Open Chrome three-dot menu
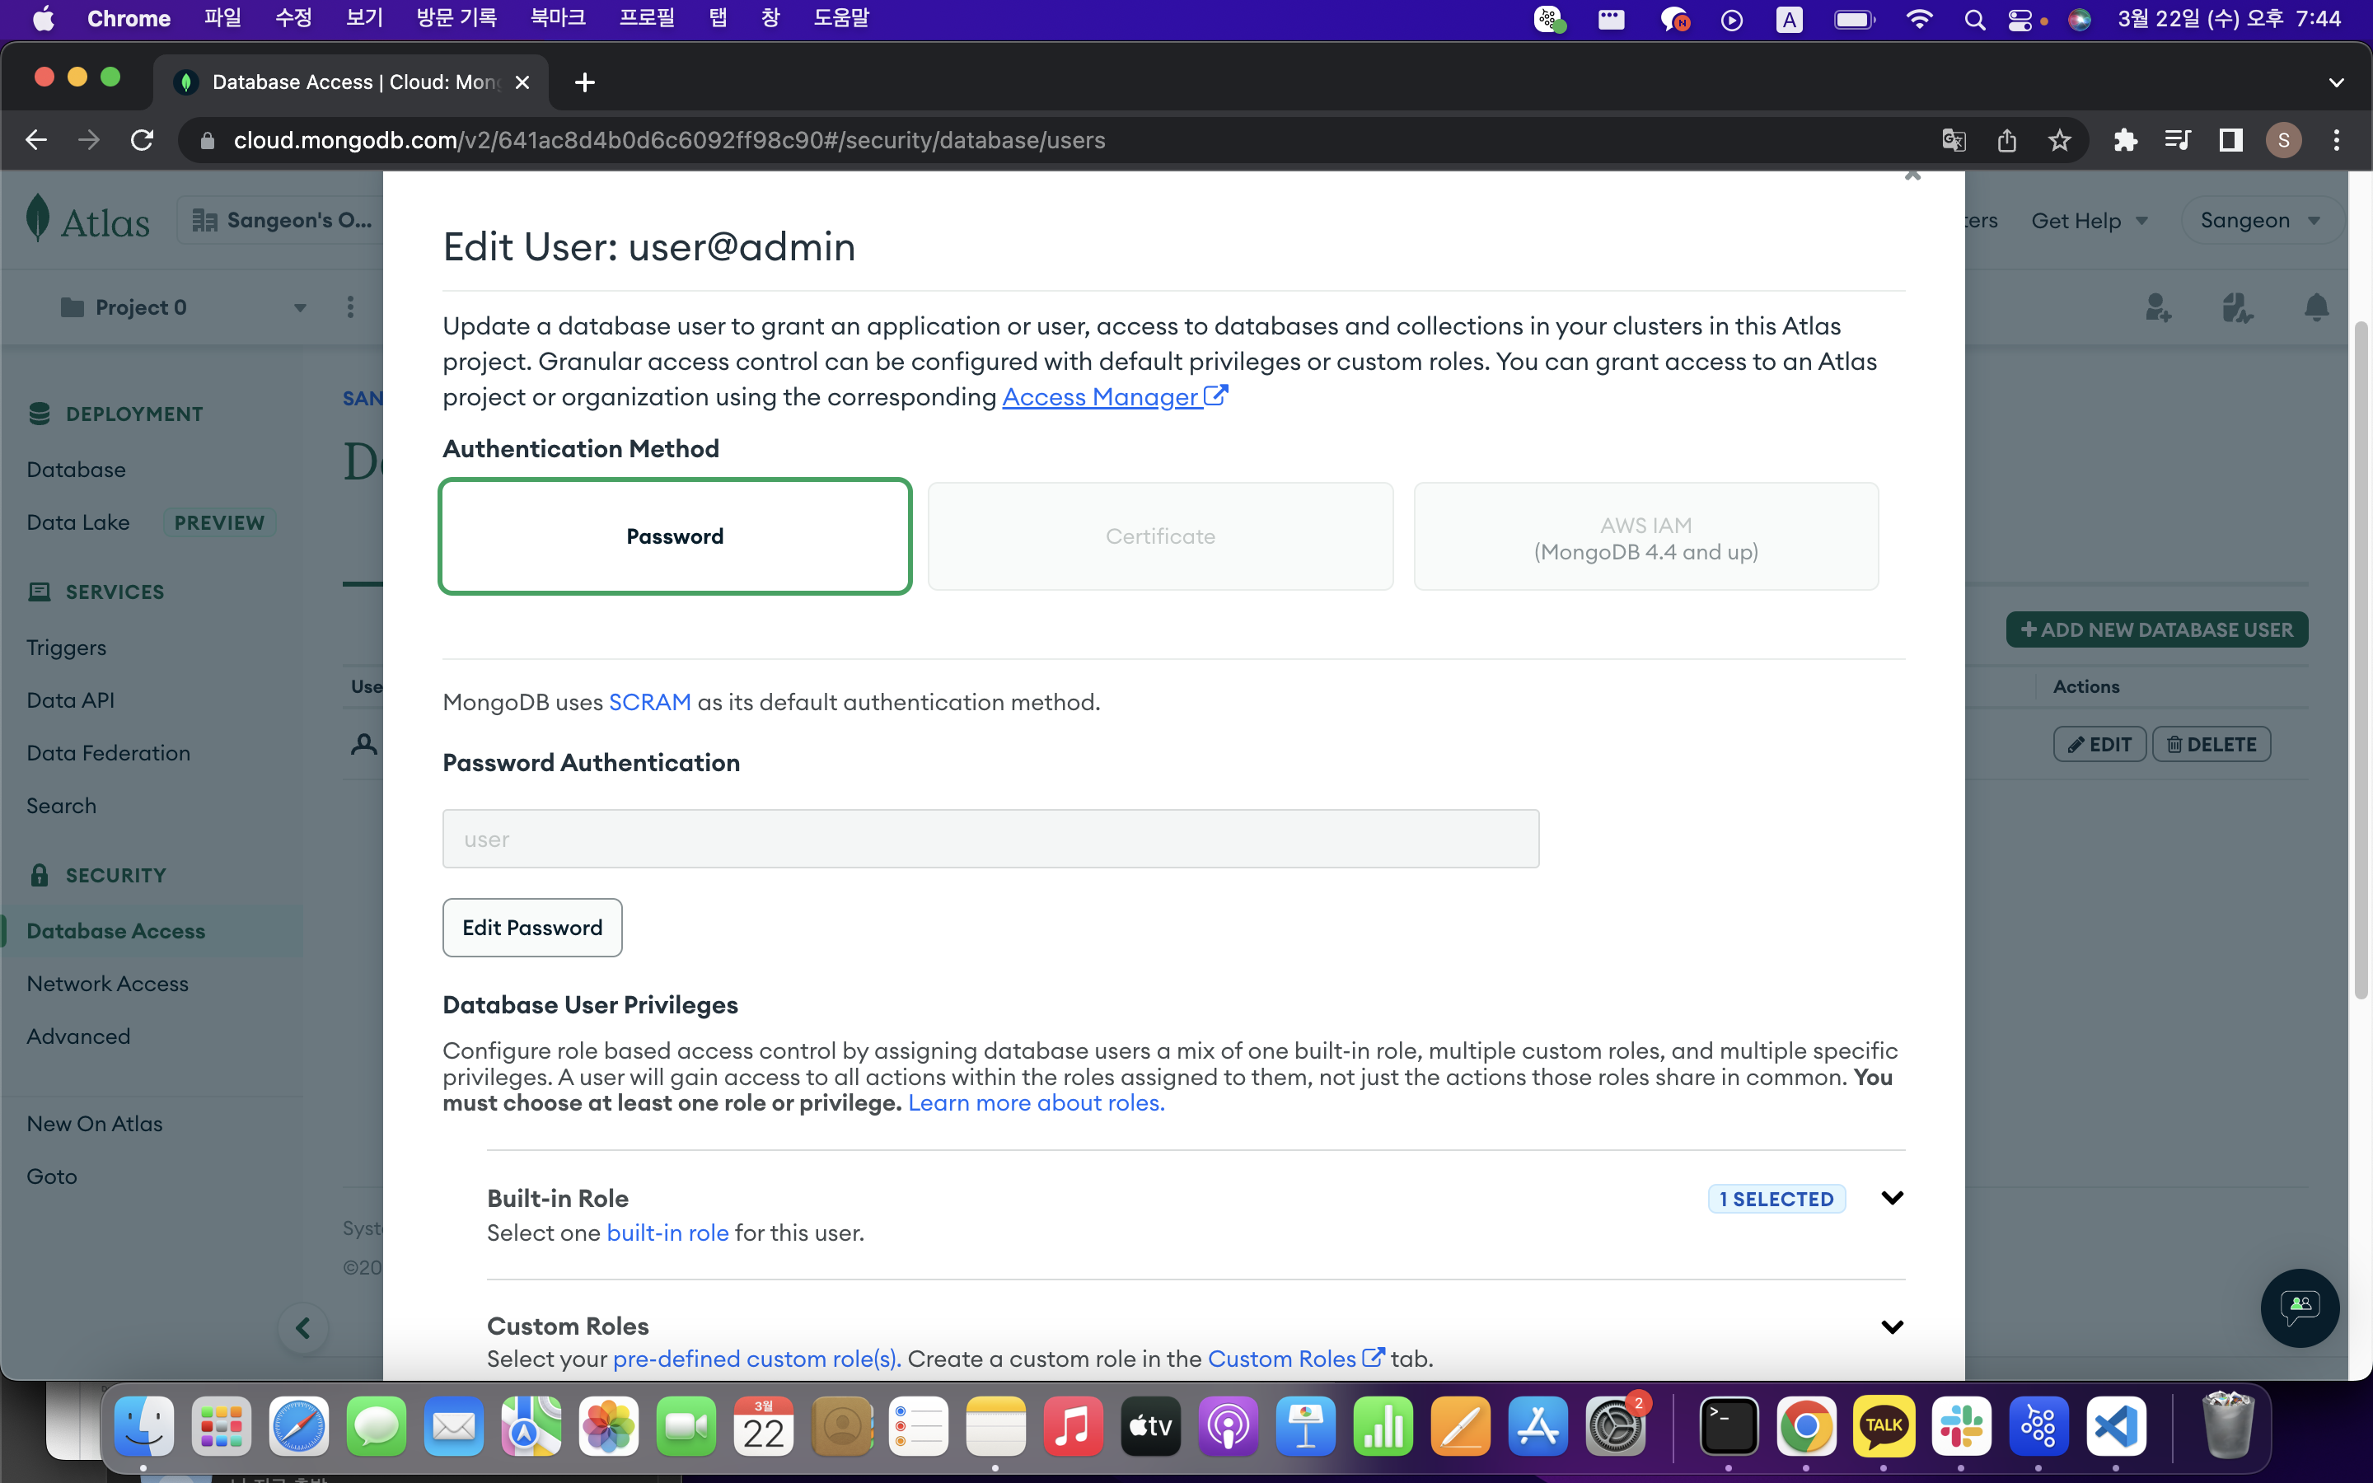2373x1483 pixels. click(2337, 140)
